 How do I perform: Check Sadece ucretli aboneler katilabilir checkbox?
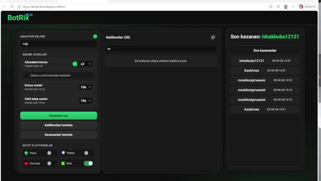pos(27,75)
